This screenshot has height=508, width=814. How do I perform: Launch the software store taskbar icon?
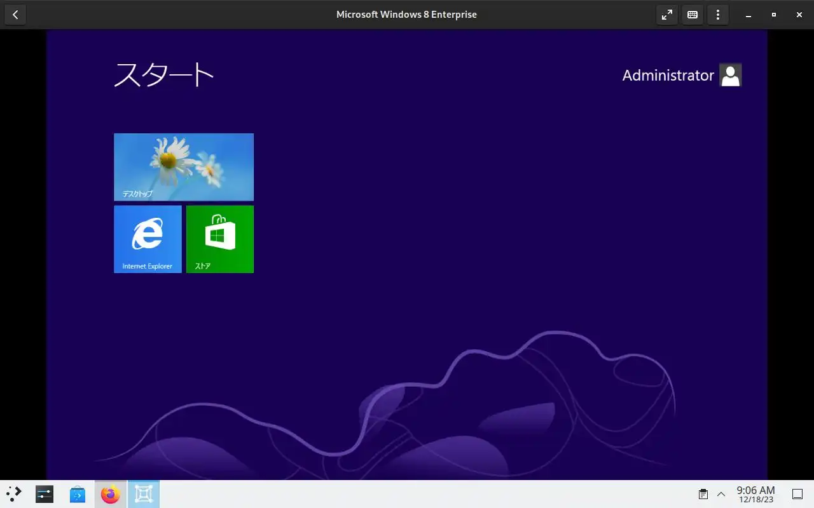point(78,494)
